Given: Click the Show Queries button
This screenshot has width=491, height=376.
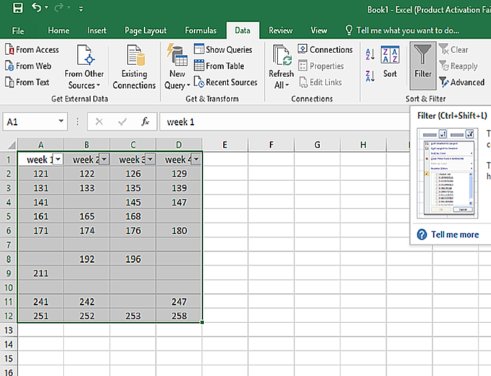Looking at the screenshot, I should (x=223, y=49).
